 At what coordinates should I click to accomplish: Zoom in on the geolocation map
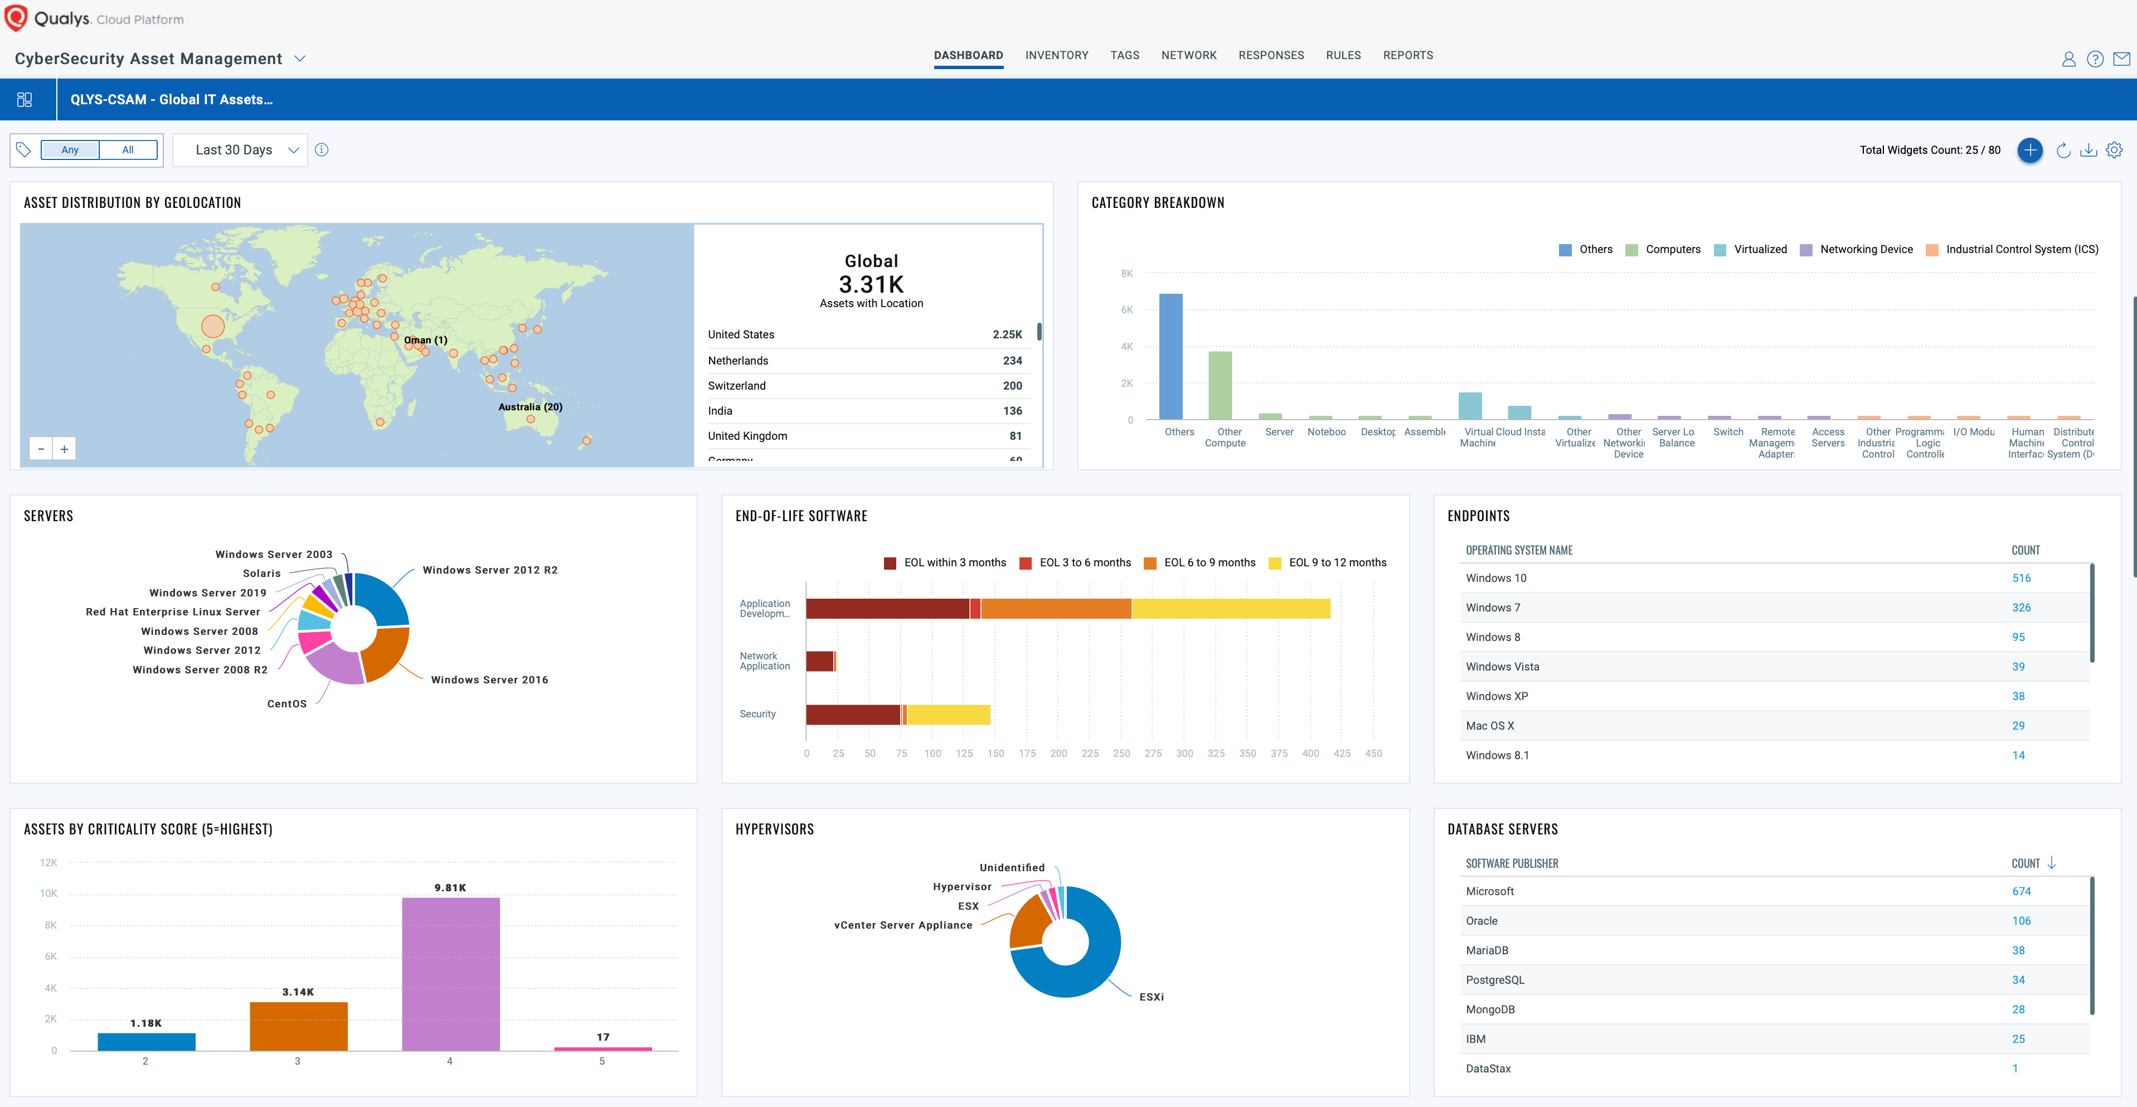64,449
